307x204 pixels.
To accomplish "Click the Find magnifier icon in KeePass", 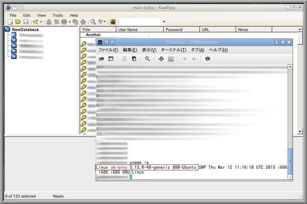I will point(93,22).
